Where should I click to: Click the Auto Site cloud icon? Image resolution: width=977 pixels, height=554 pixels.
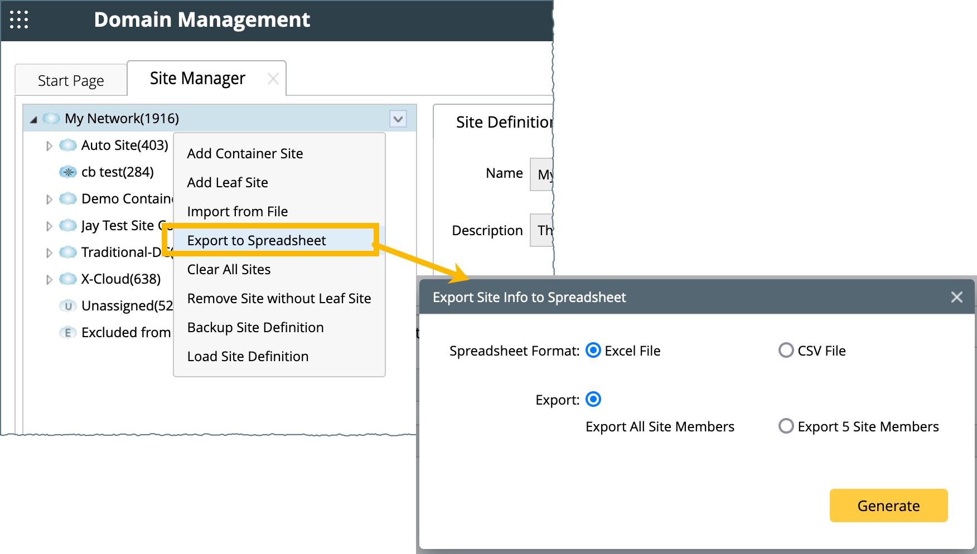click(x=68, y=145)
